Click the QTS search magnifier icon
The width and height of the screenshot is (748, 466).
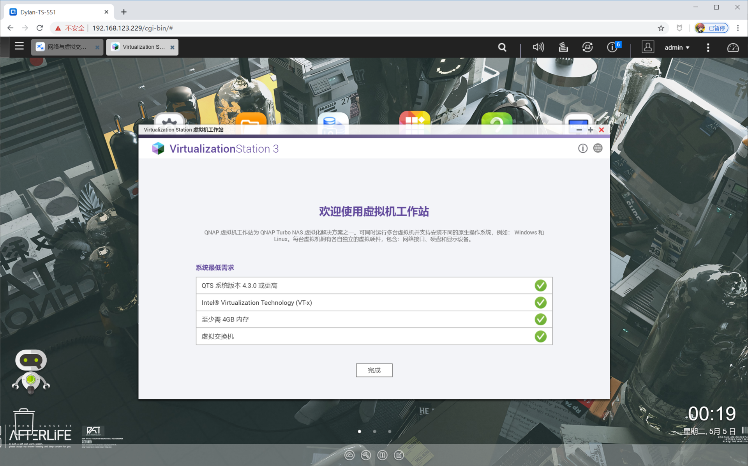point(502,47)
